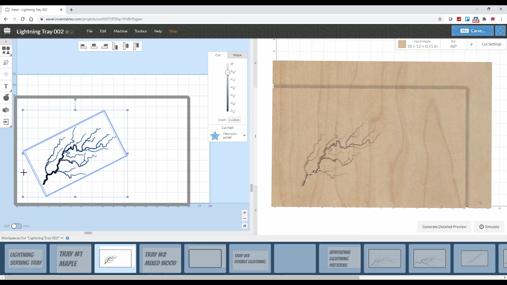This screenshot has height=285, width=507.
Task: Zoom in on the design canvas
Action: (x=245, y=213)
